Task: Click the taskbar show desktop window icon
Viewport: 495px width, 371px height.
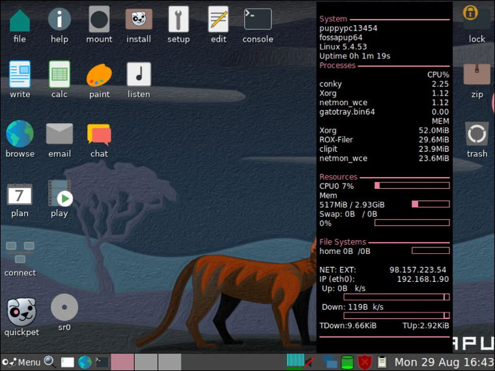Action: pos(67,362)
